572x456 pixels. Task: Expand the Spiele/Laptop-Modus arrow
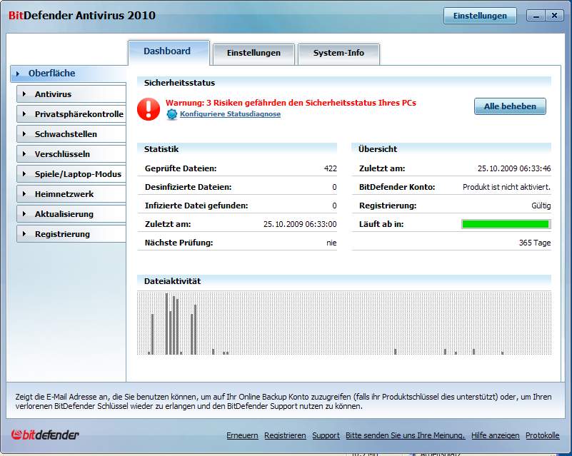[24, 174]
